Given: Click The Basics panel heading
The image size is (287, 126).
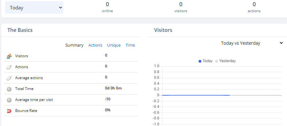Looking at the screenshot, I should click(x=20, y=30).
